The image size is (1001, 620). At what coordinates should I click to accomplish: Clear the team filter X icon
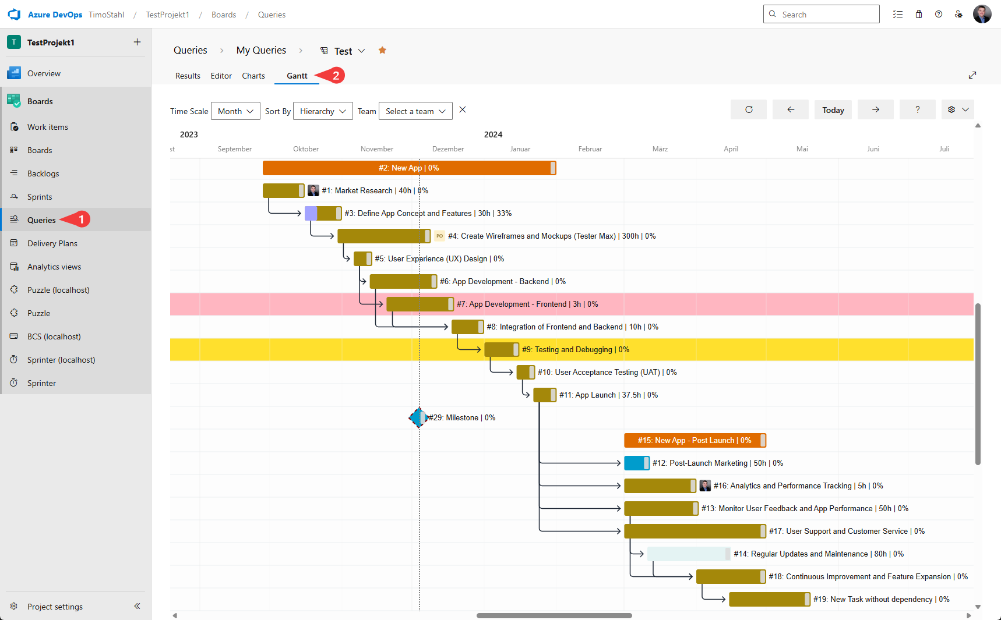[463, 109]
